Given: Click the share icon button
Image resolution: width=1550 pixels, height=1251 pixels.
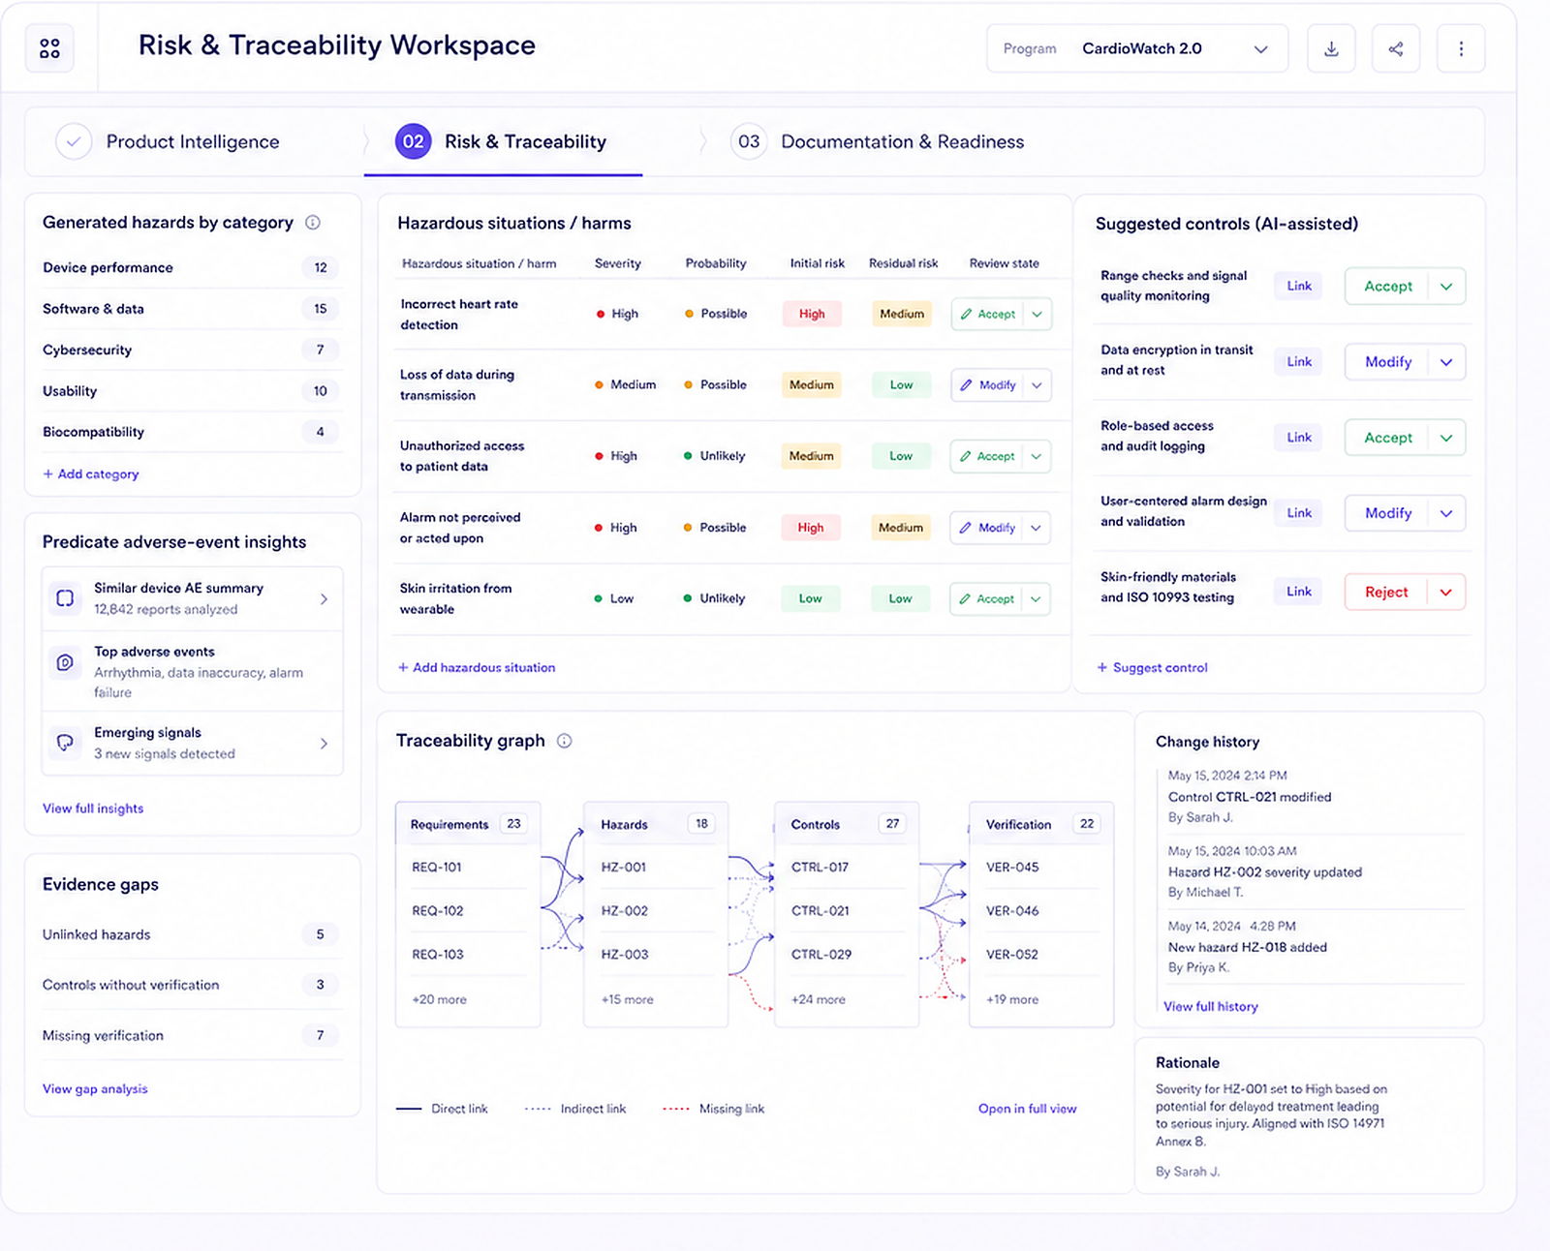Looking at the screenshot, I should tap(1396, 48).
